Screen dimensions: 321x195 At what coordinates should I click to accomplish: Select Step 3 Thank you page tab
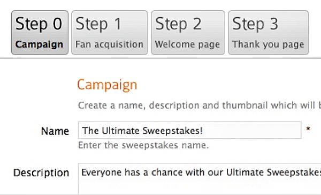269,33
